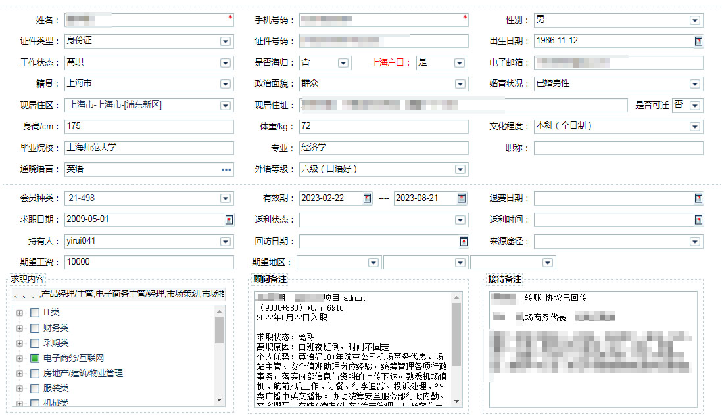Open the 来源途径 dropdown
The image size is (722, 415).
[x=695, y=241]
